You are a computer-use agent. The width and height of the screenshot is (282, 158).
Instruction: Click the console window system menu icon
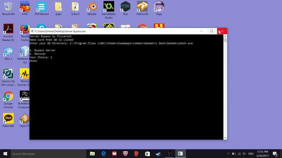[x=33, y=31]
